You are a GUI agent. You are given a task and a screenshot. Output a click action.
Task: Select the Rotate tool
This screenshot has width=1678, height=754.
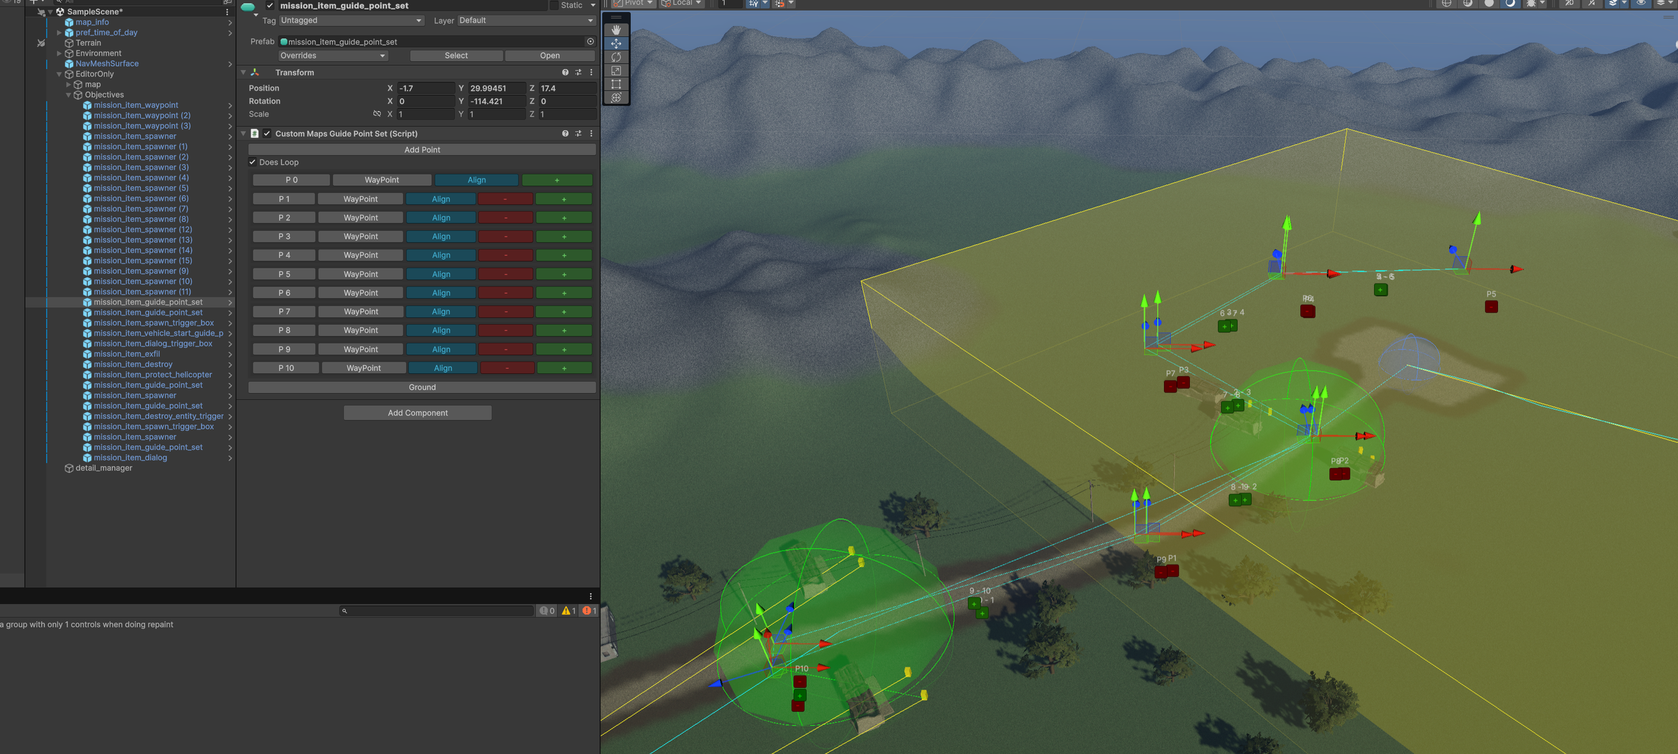pos(615,57)
